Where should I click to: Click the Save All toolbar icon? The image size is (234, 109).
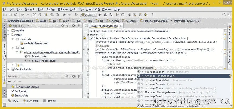coord(10,15)
